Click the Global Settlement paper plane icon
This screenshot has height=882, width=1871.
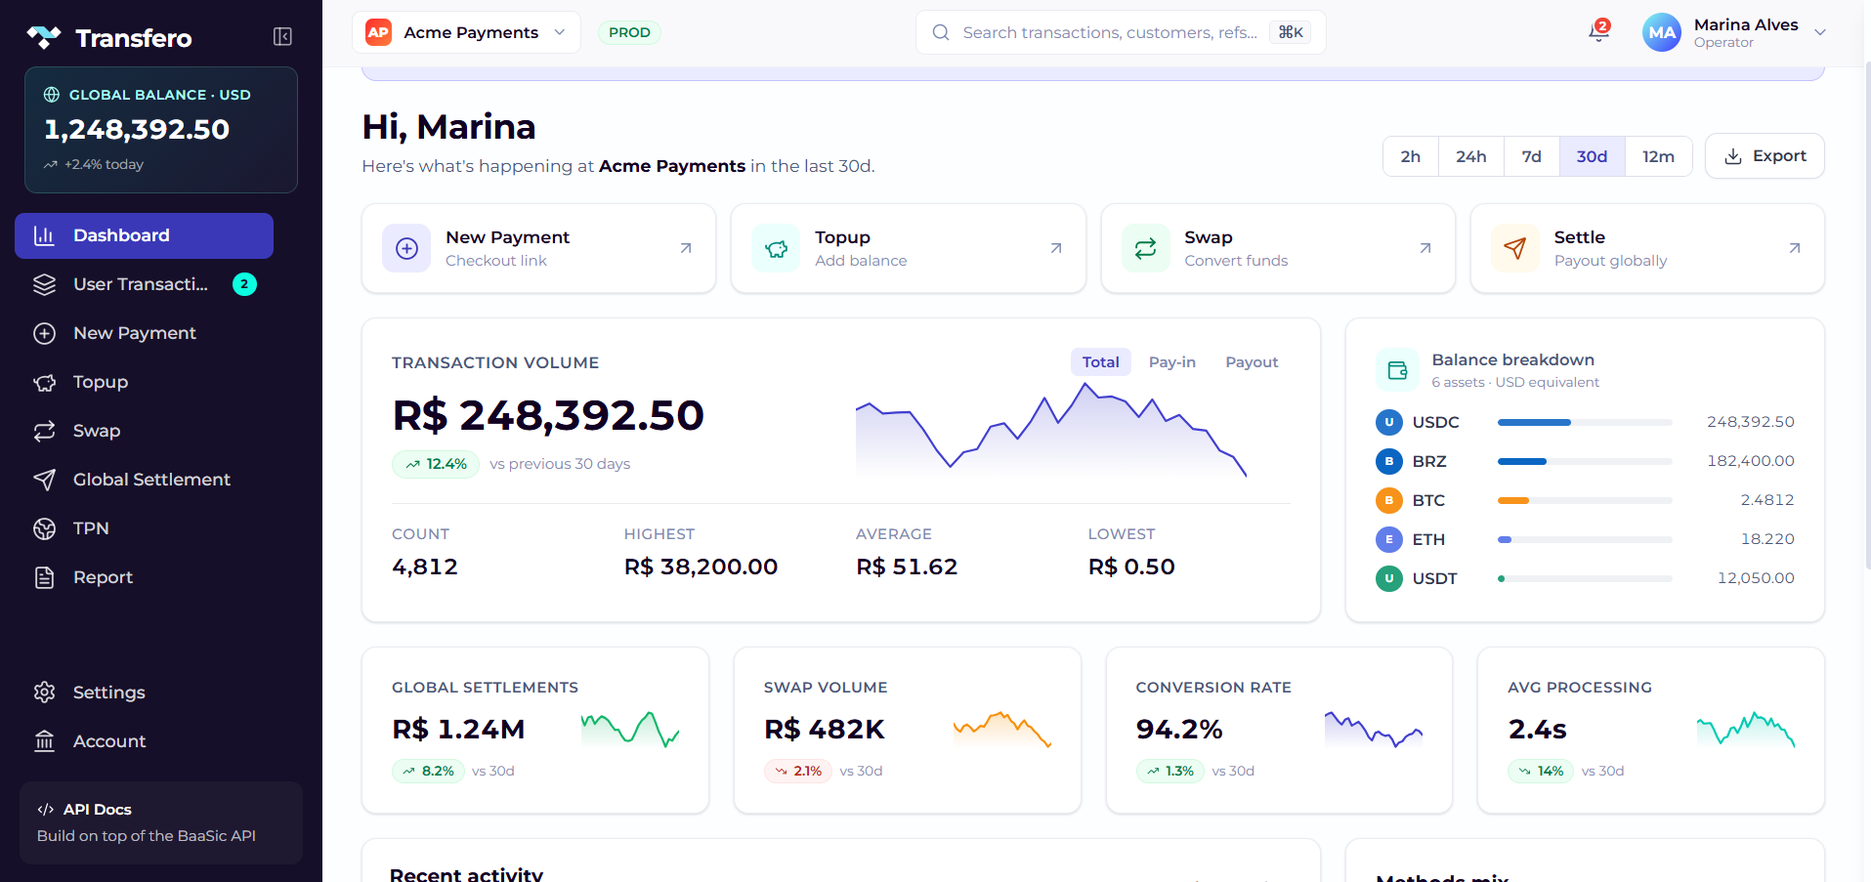tap(44, 480)
